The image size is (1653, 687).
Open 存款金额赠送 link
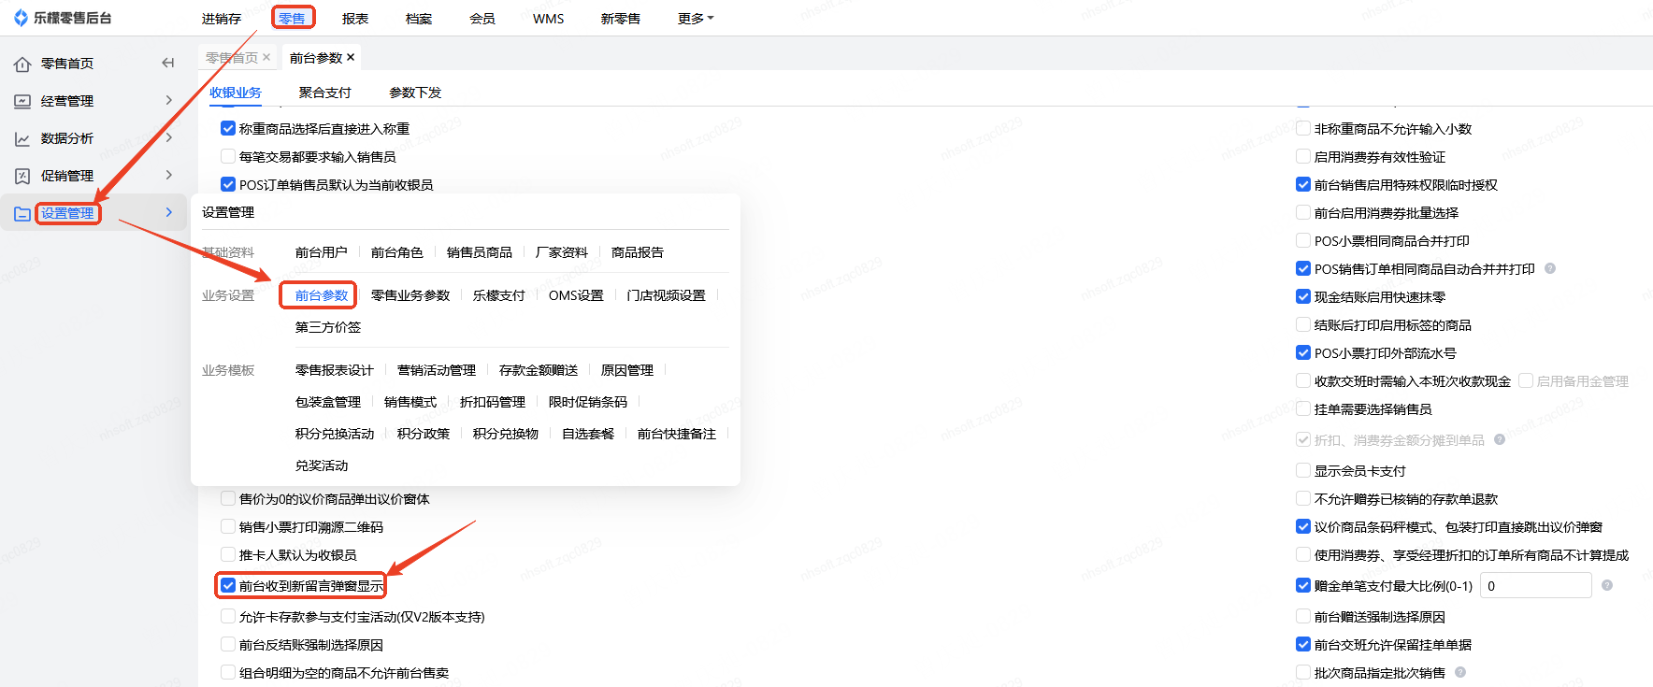point(539,370)
